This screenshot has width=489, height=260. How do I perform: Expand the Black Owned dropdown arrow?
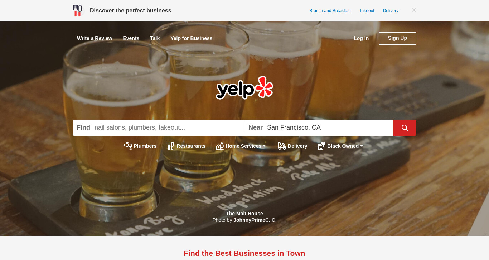tap(362, 146)
